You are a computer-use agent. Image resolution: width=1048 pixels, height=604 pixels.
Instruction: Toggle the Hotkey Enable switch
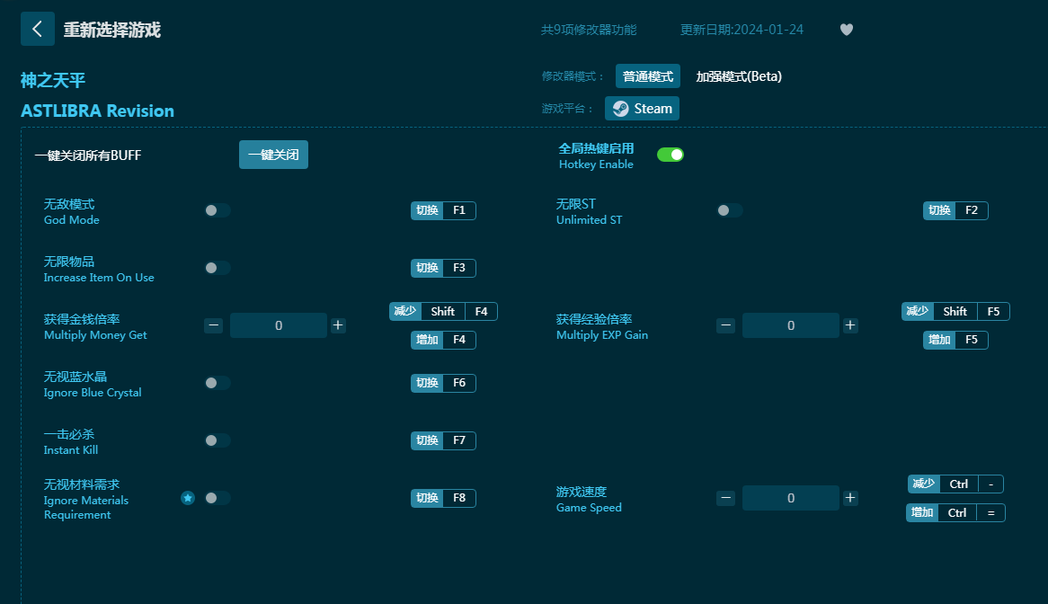click(671, 155)
